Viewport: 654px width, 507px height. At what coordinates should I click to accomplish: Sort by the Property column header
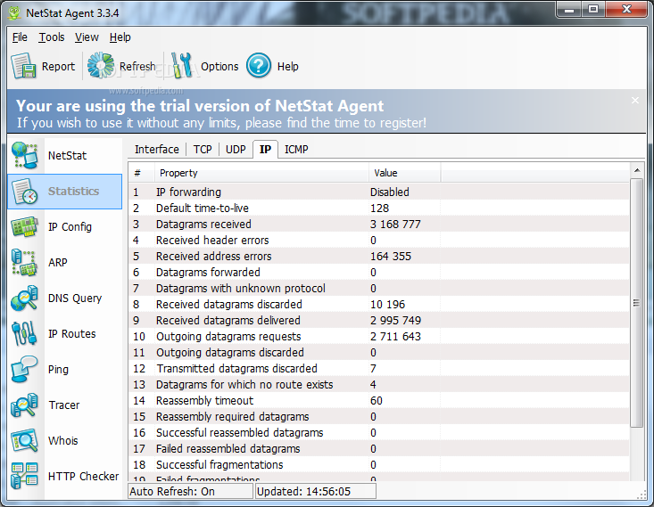(261, 173)
